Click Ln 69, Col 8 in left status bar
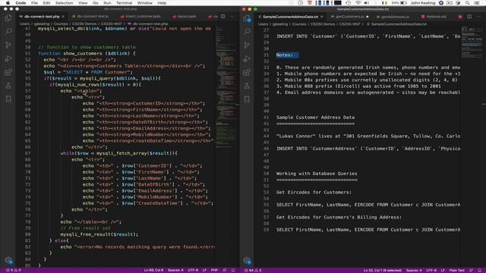Screen dimensions: 486x273 [x=153, y=270]
